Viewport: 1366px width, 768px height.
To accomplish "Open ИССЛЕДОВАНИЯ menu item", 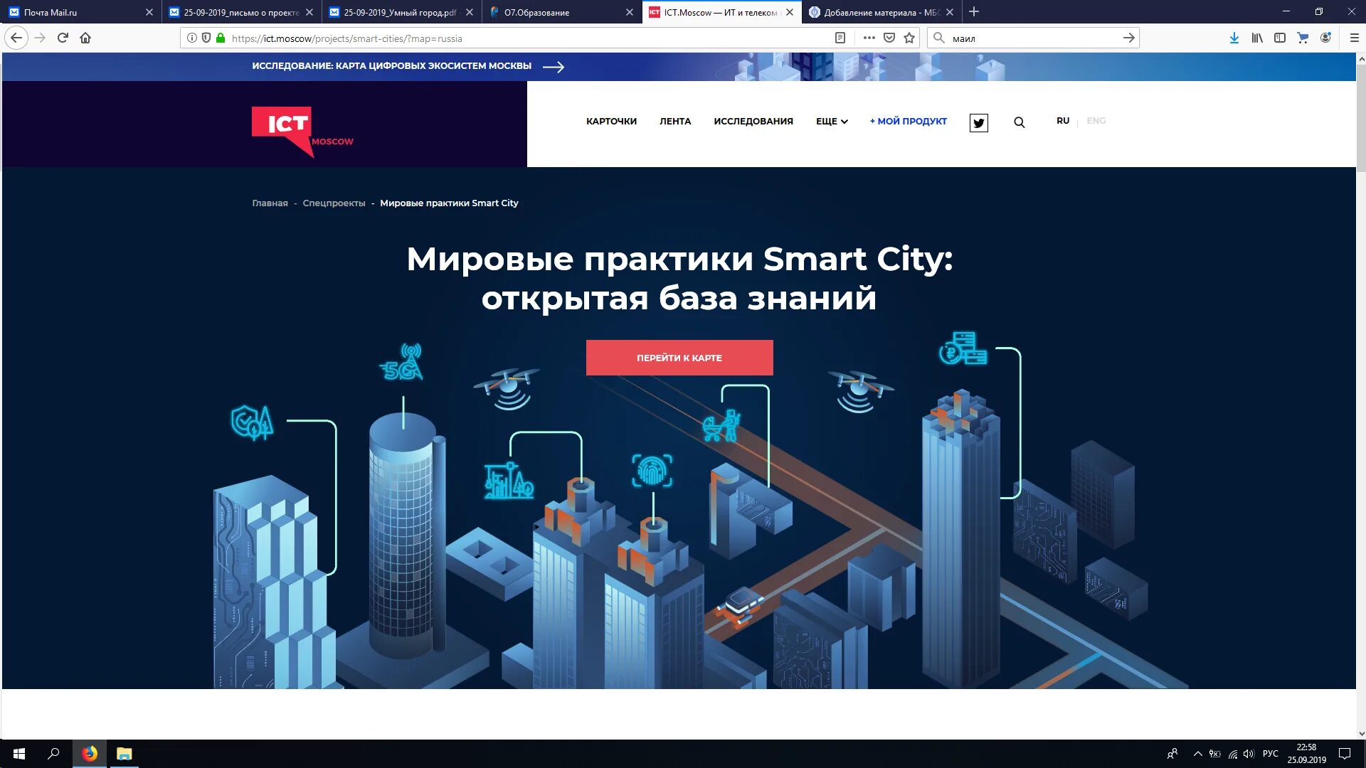I will click(x=753, y=122).
